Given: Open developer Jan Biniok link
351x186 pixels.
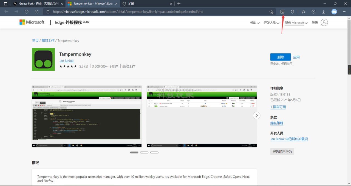Looking at the screenshot, I should [66, 61].
